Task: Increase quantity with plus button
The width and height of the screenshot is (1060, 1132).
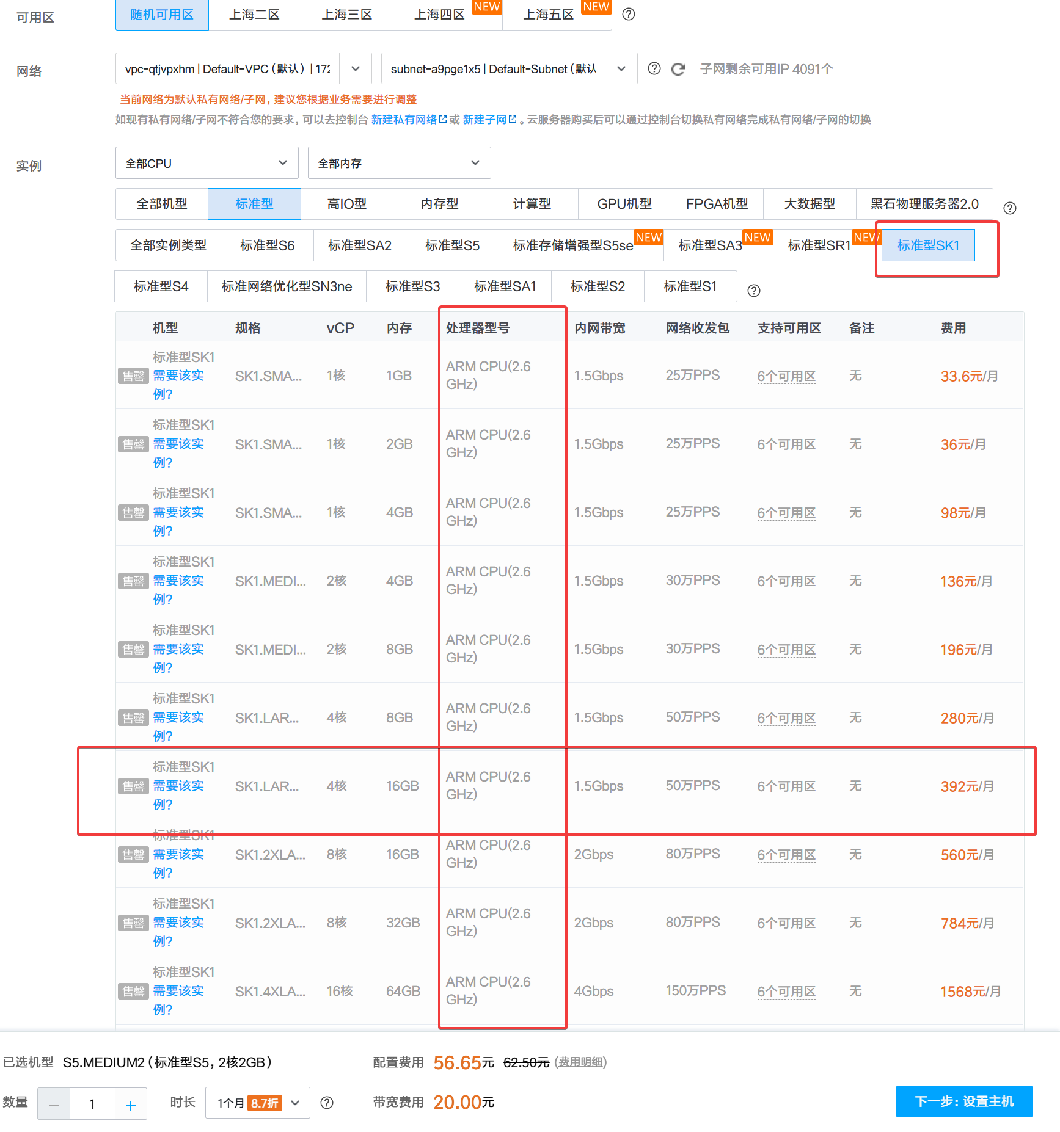Action: pyautogui.click(x=131, y=1103)
